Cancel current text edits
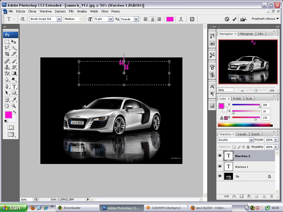Image resolution: width=283 pixels, height=212 pixels. coord(227,19)
